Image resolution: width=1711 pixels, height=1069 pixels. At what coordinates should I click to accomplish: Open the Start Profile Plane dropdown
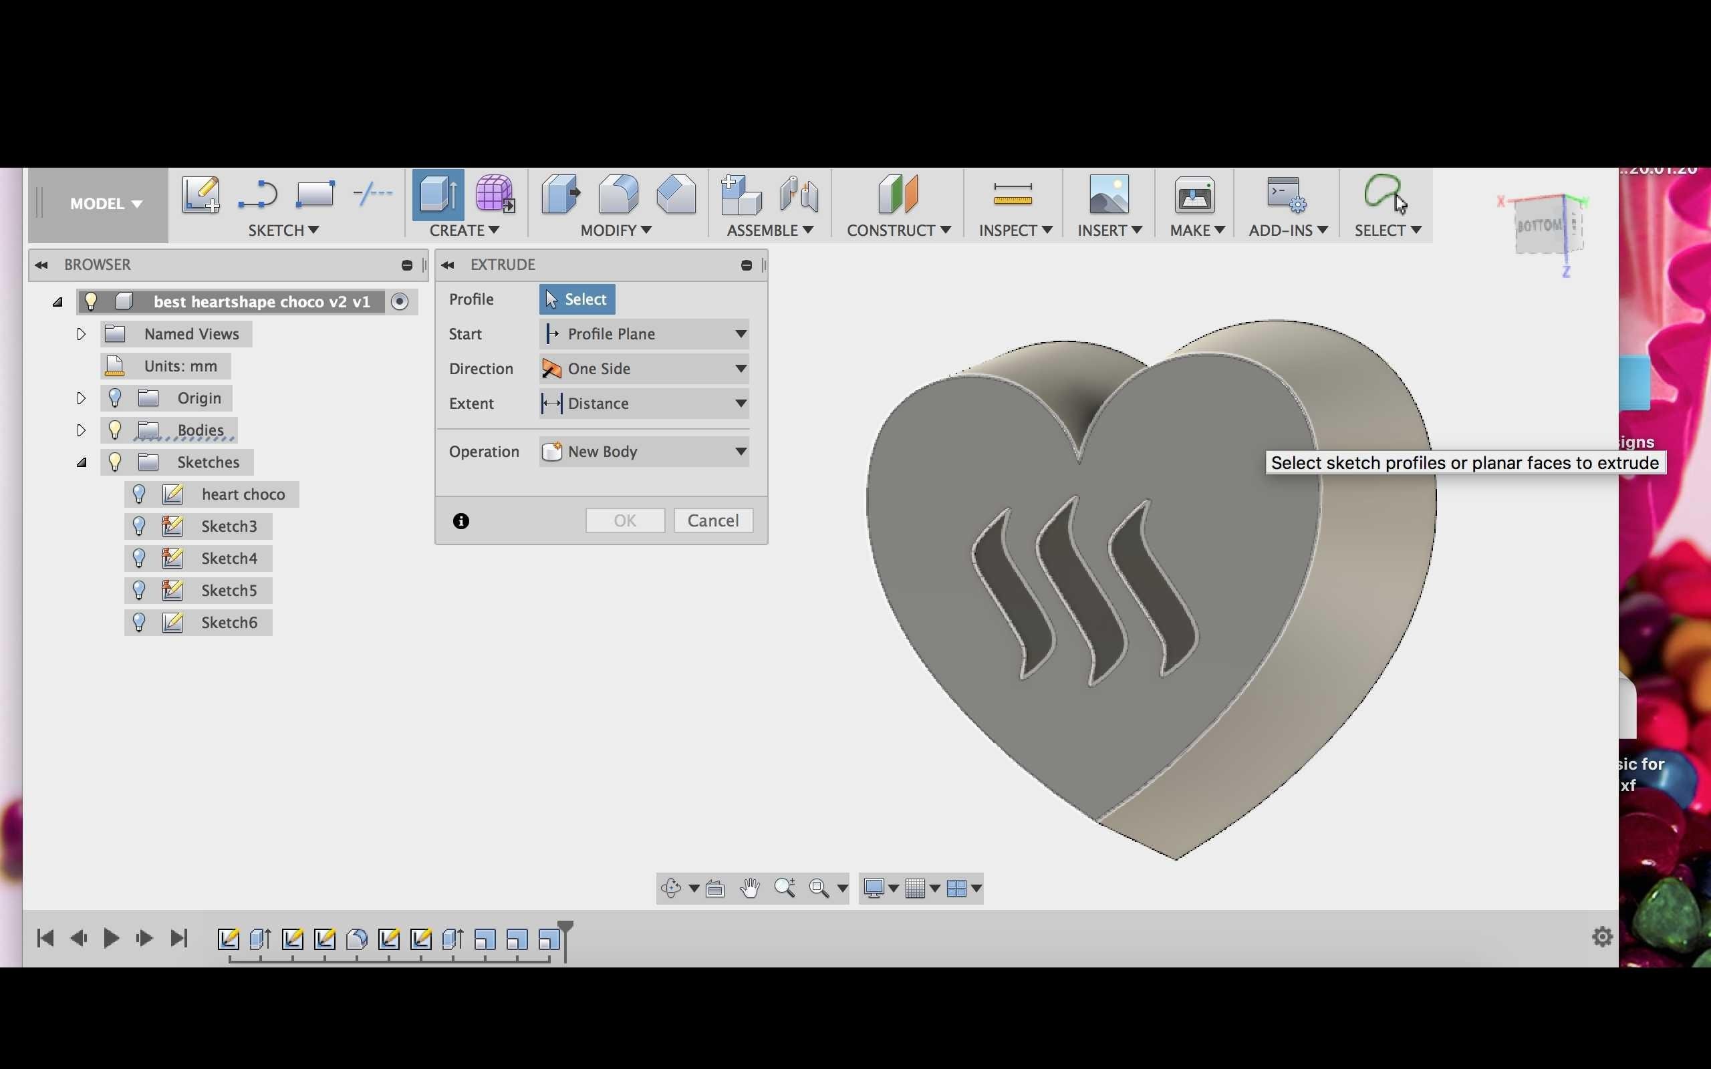click(x=644, y=333)
